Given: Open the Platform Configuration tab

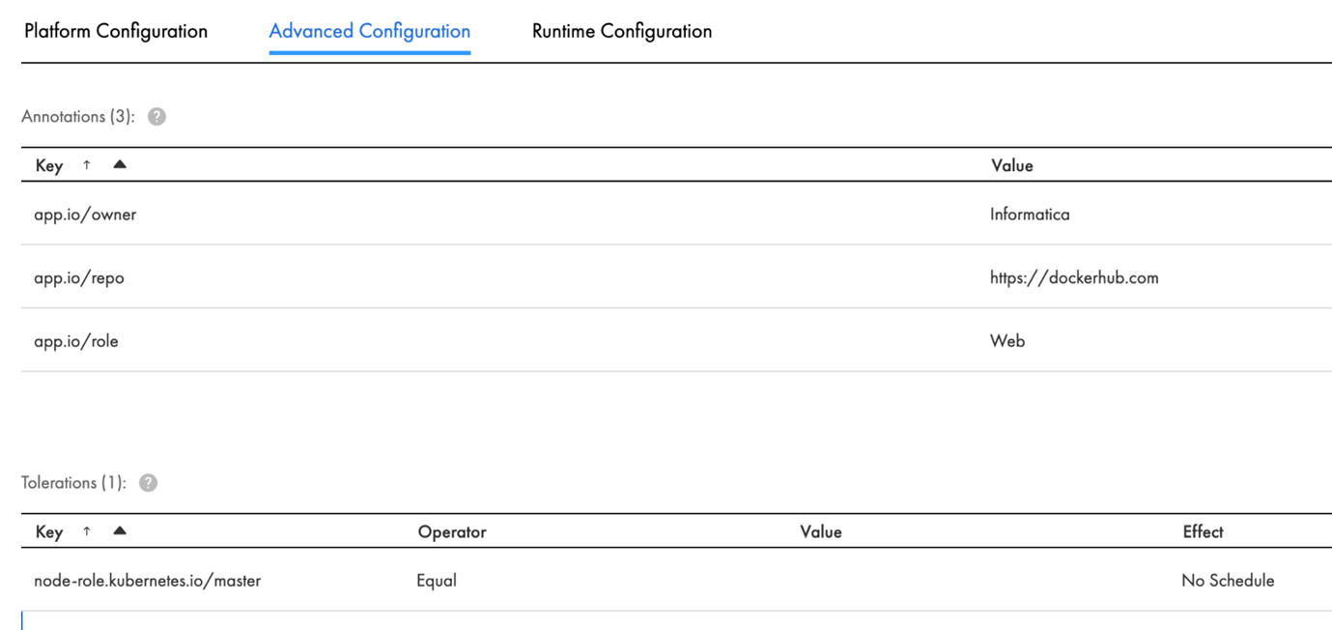Looking at the screenshot, I should coord(116,31).
